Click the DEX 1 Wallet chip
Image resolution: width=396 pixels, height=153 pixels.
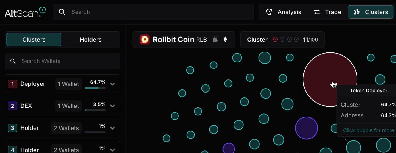68,106
